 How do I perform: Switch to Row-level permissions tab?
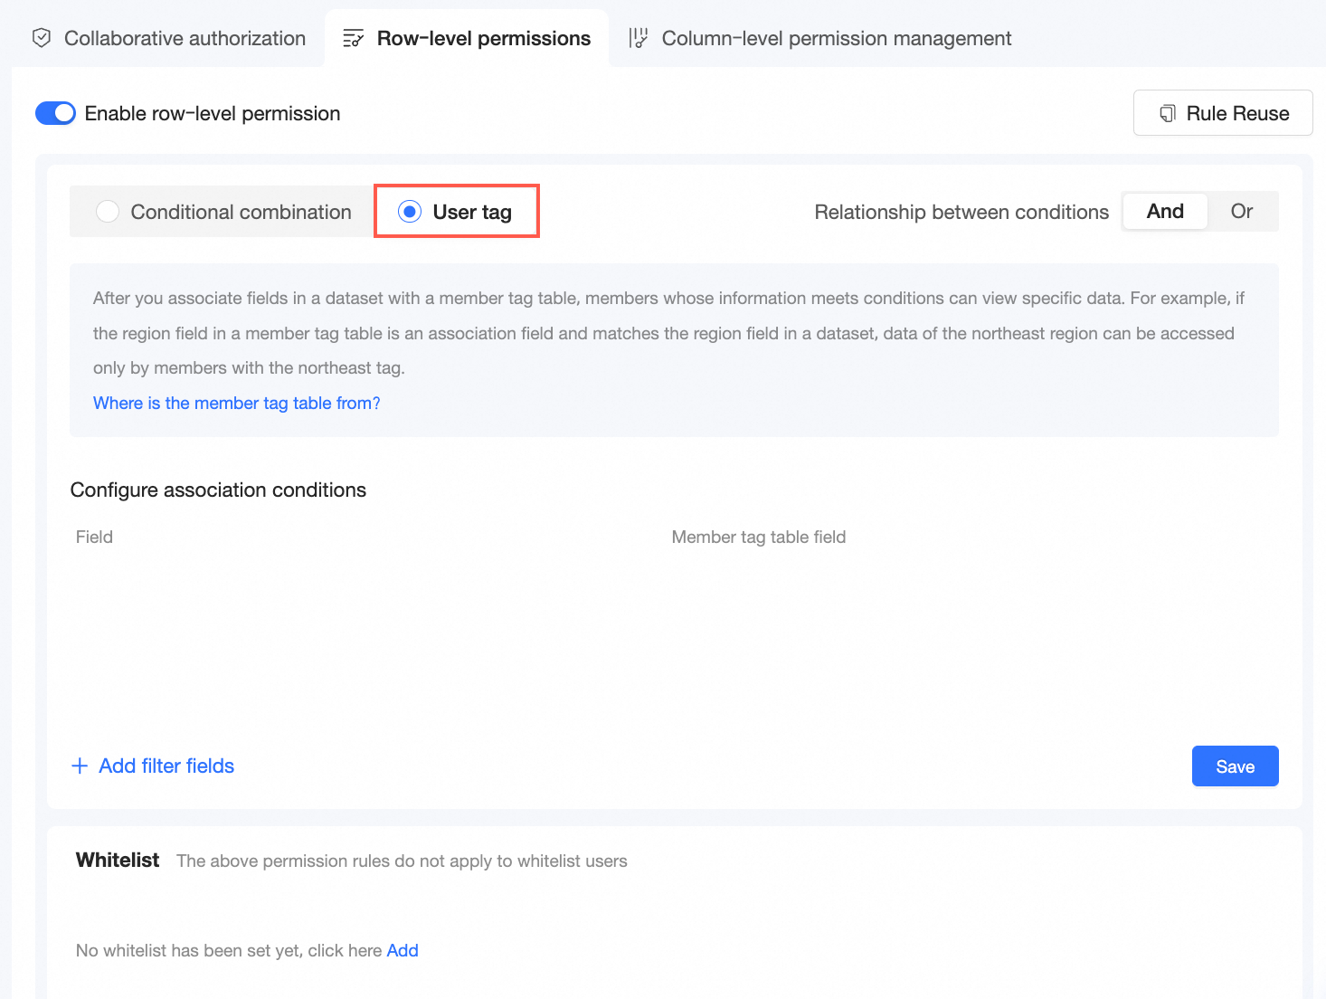(483, 38)
